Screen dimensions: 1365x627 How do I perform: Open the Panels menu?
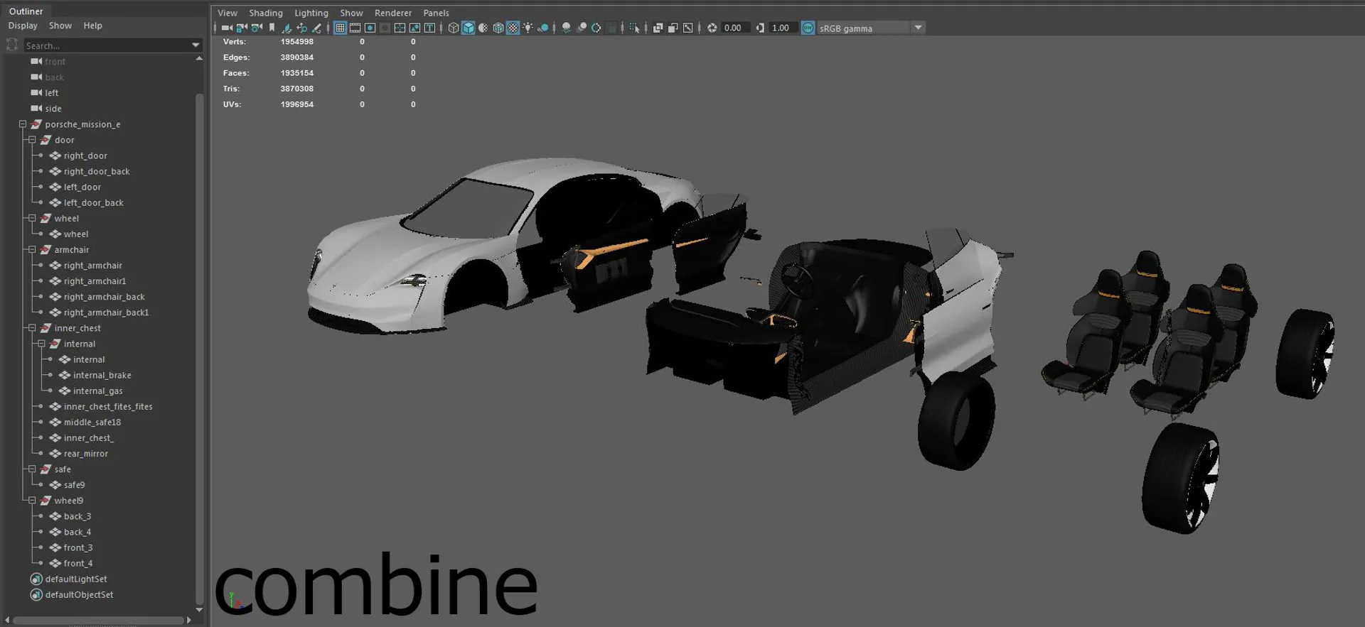(x=436, y=13)
